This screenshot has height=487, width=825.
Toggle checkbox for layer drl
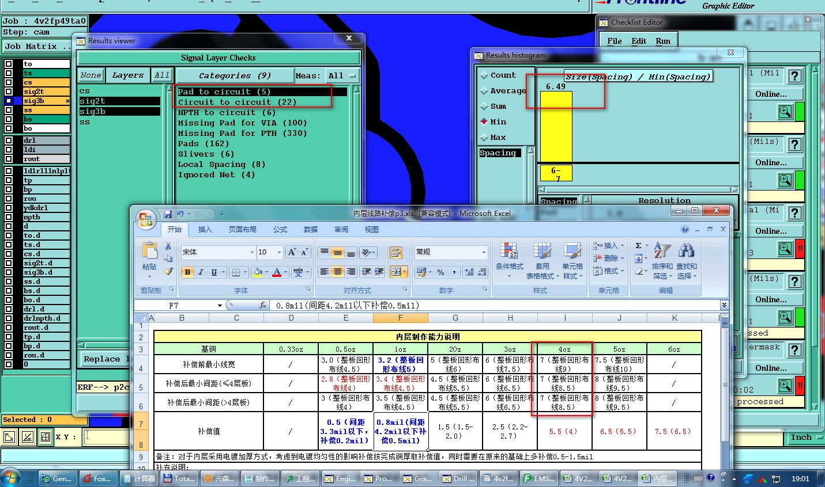(x=8, y=140)
